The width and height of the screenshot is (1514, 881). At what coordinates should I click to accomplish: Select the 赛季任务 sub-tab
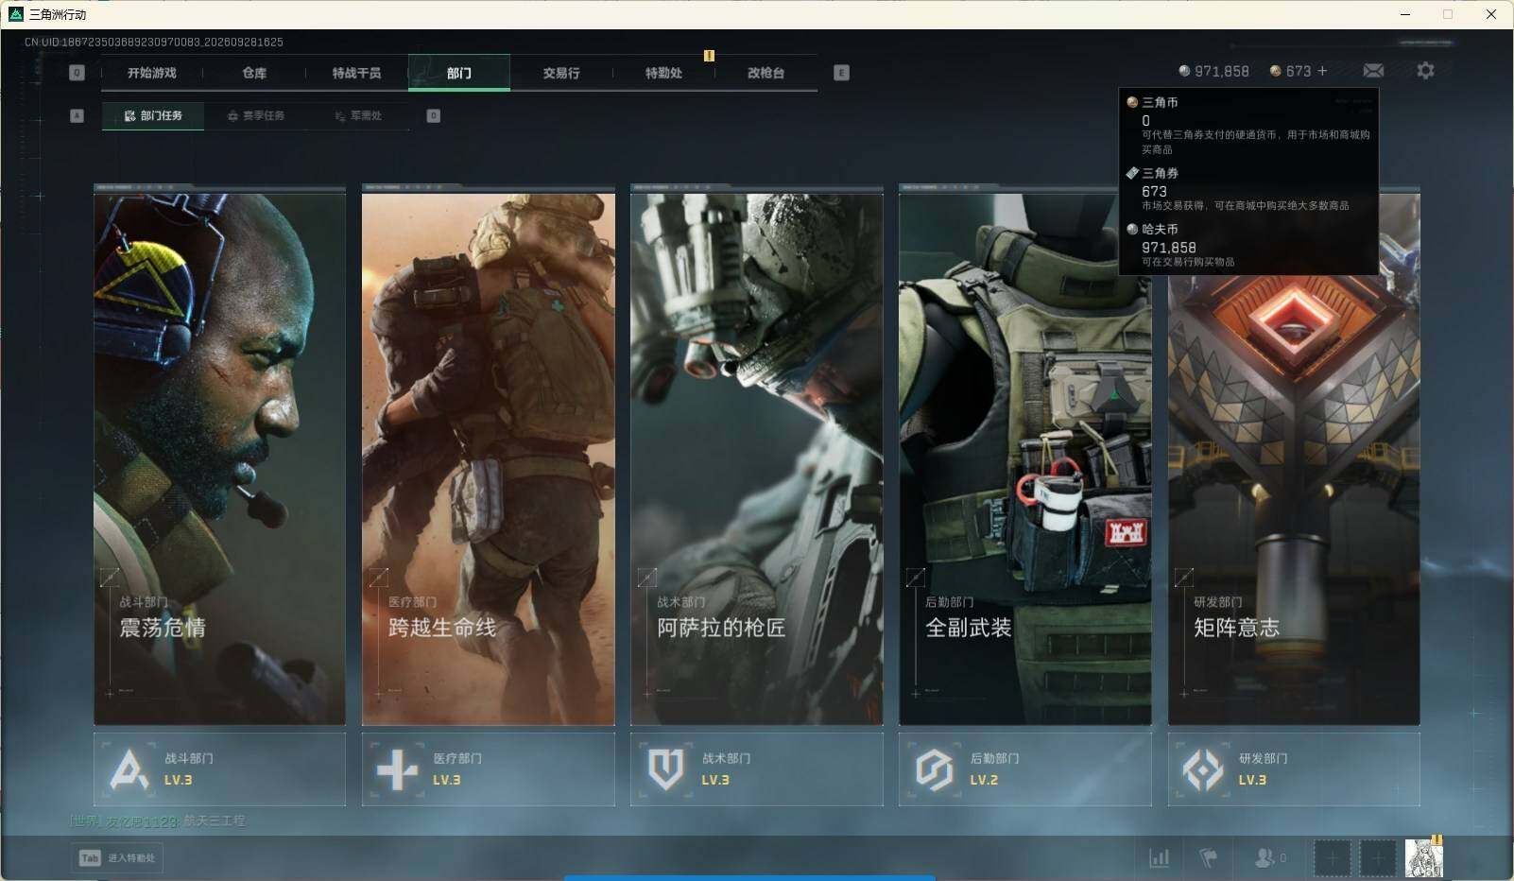(255, 115)
